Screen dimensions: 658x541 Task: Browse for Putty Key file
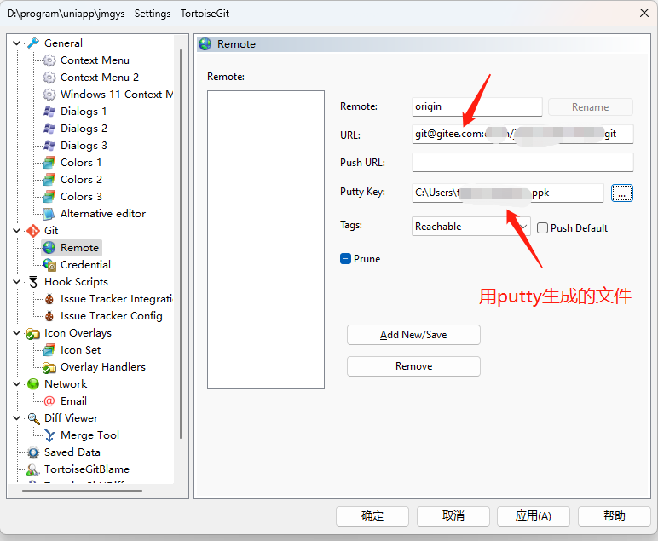(x=622, y=193)
